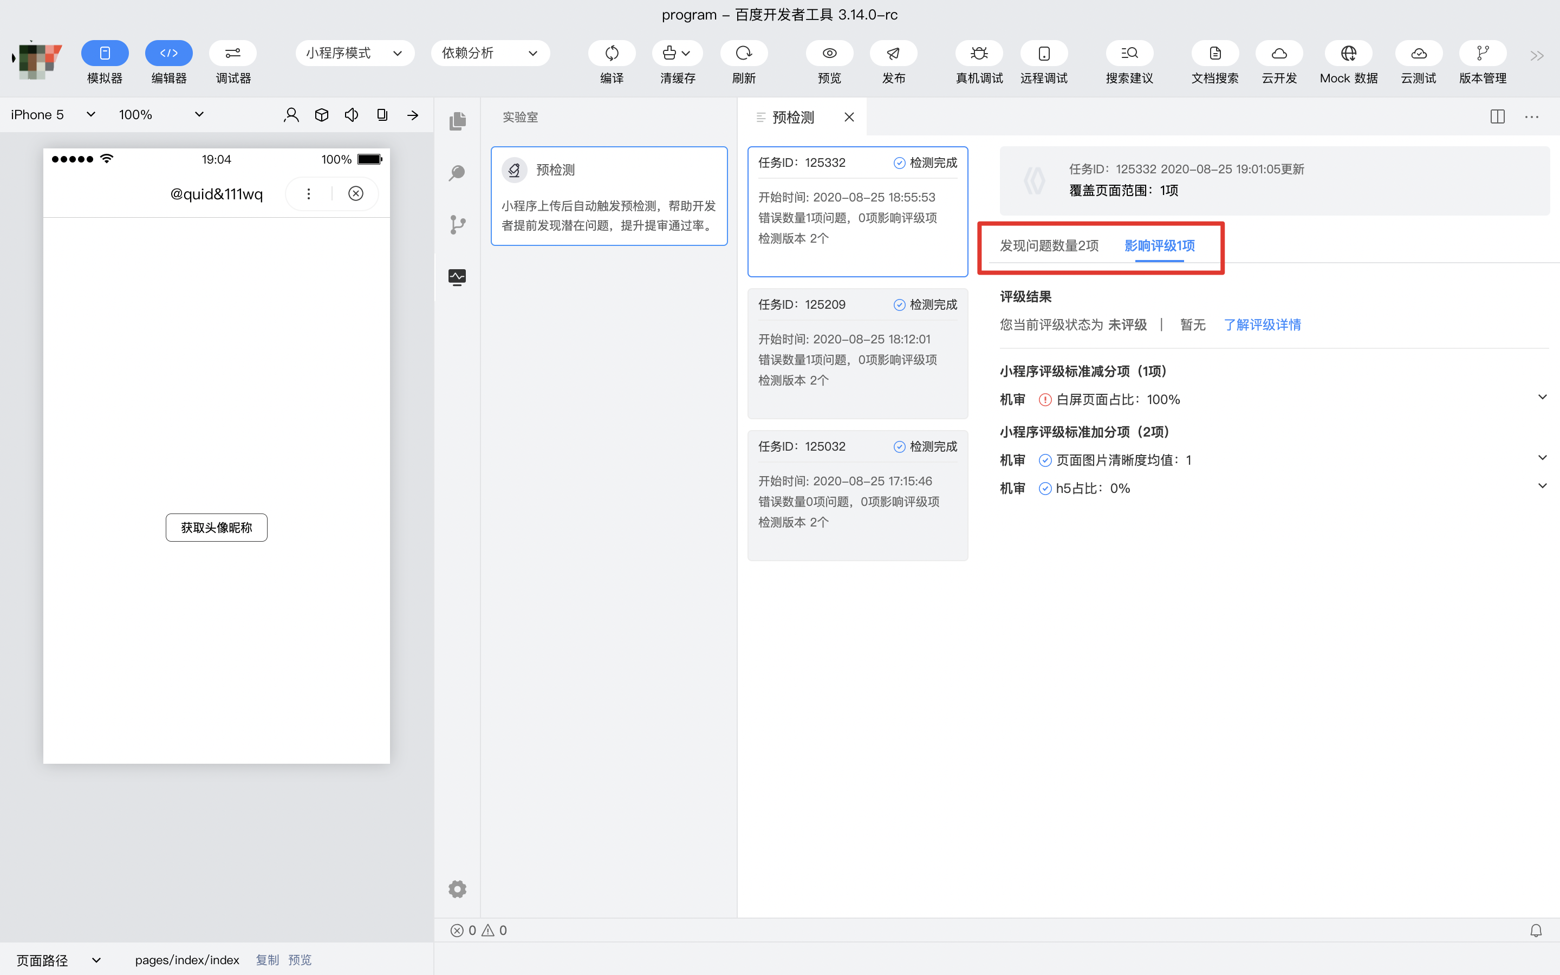1560x975 pixels.
Task: Open 云测试 cloud testing
Action: tap(1419, 53)
